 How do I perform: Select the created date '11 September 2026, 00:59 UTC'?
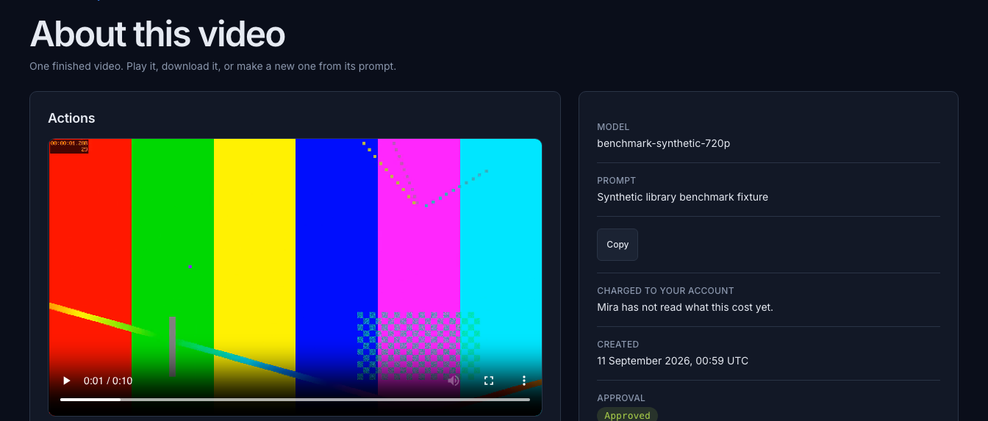[673, 361]
